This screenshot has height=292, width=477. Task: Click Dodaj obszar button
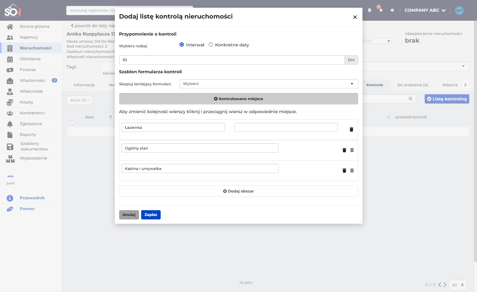tap(238, 191)
